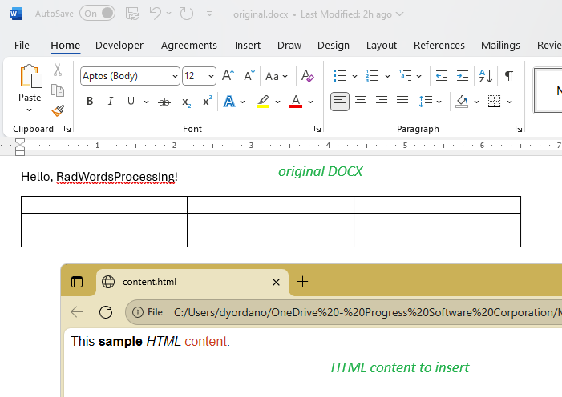Open the References ribbon tab
Image resolution: width=562 pixels, height=397 pixels.
click(439, 46)
